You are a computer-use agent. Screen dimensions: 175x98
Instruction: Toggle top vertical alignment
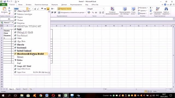tap(42, 9)
